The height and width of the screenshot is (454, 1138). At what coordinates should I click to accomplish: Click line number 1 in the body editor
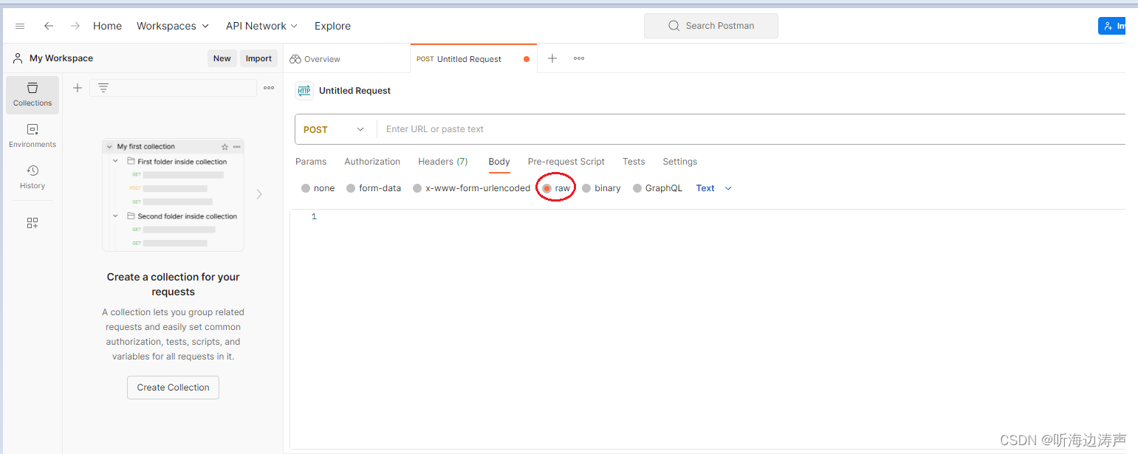314,216
